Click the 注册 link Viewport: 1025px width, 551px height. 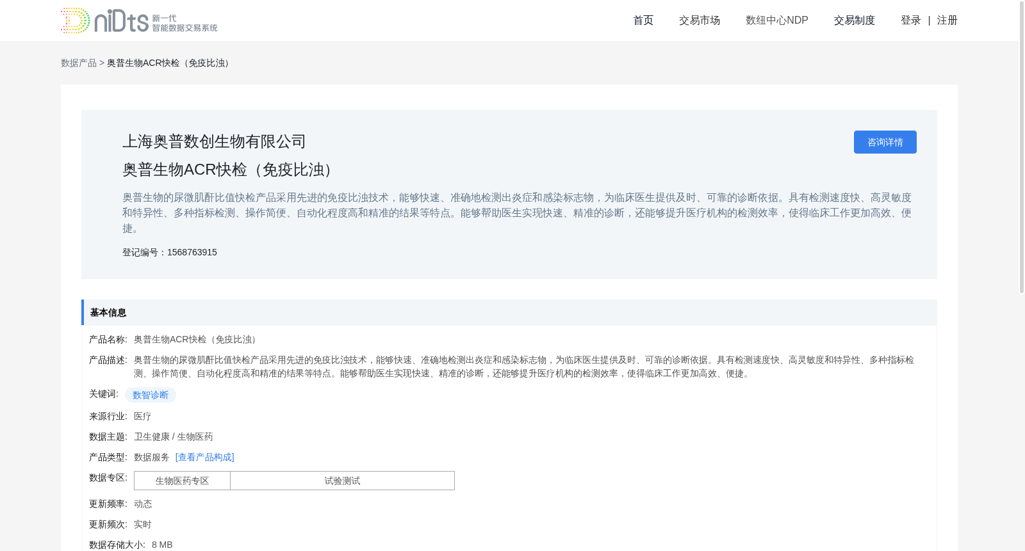(947, 20)
